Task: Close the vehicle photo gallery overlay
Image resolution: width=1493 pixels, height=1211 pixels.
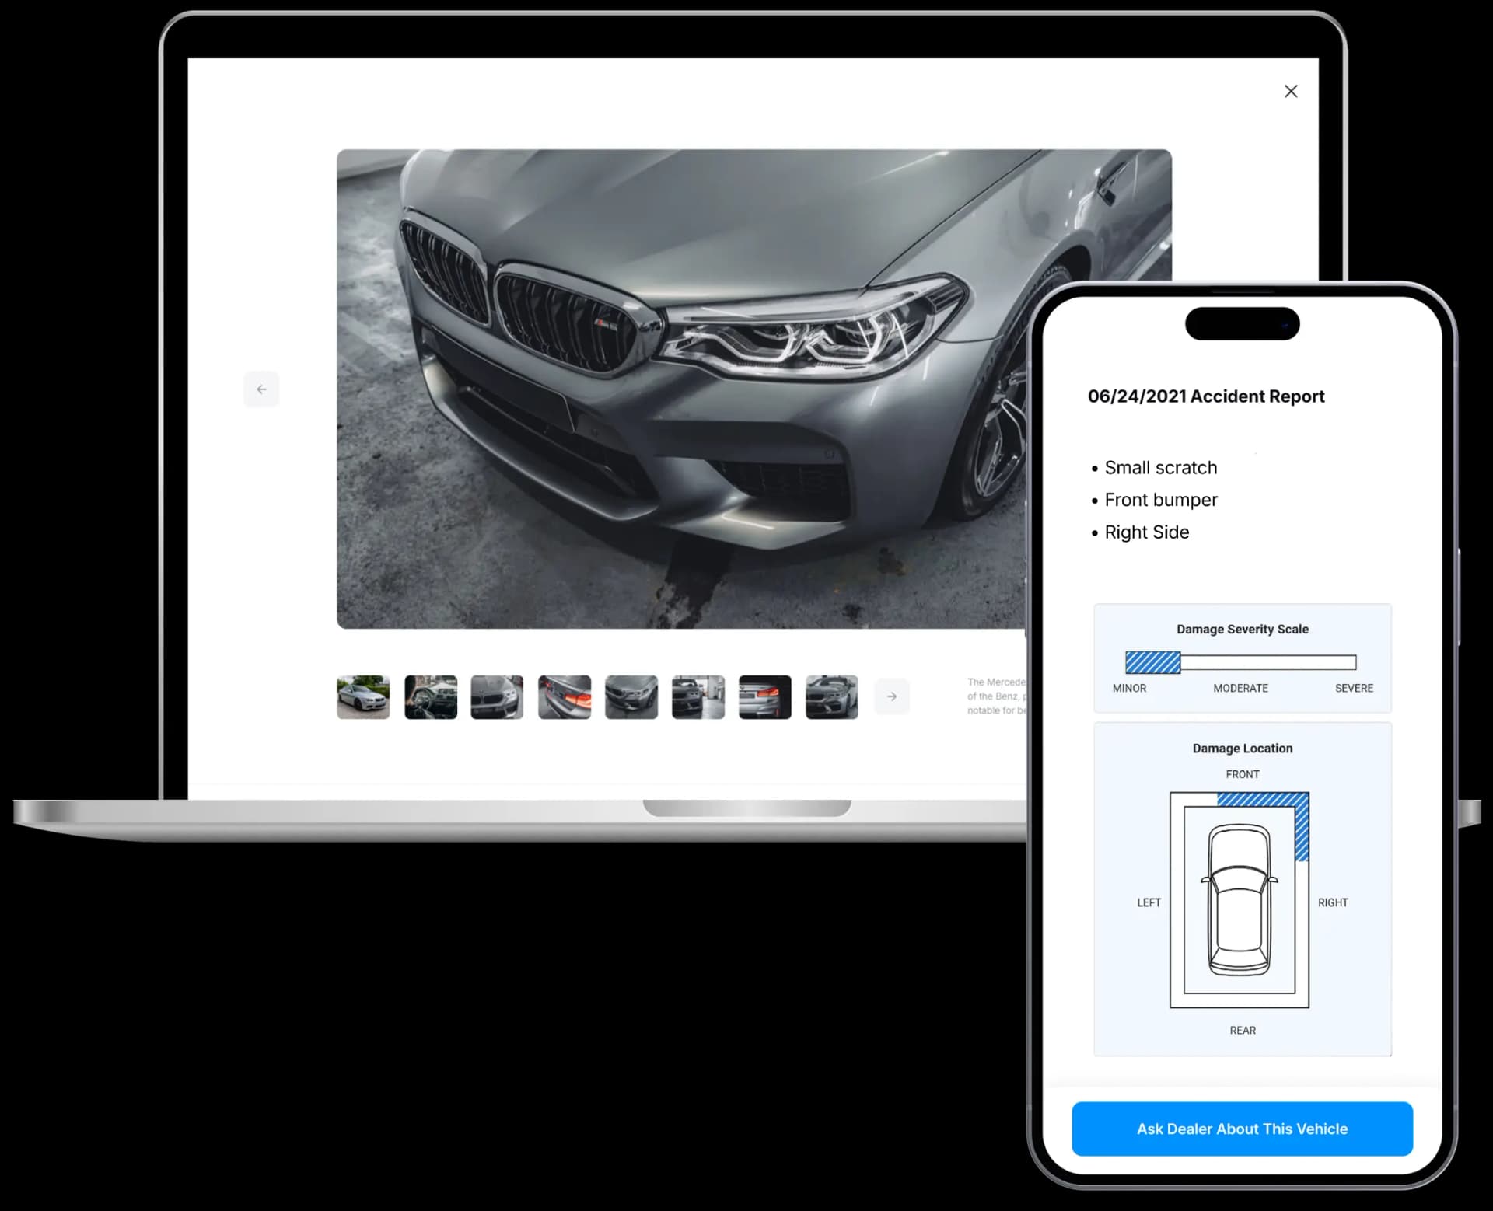Action: 1292,91
